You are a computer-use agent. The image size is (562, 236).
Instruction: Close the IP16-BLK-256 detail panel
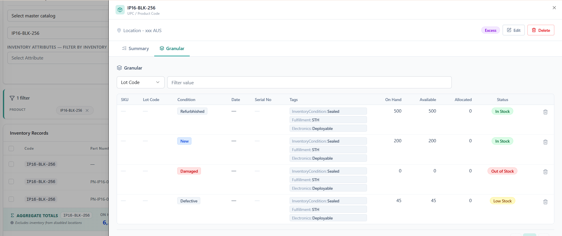[554, 8]
